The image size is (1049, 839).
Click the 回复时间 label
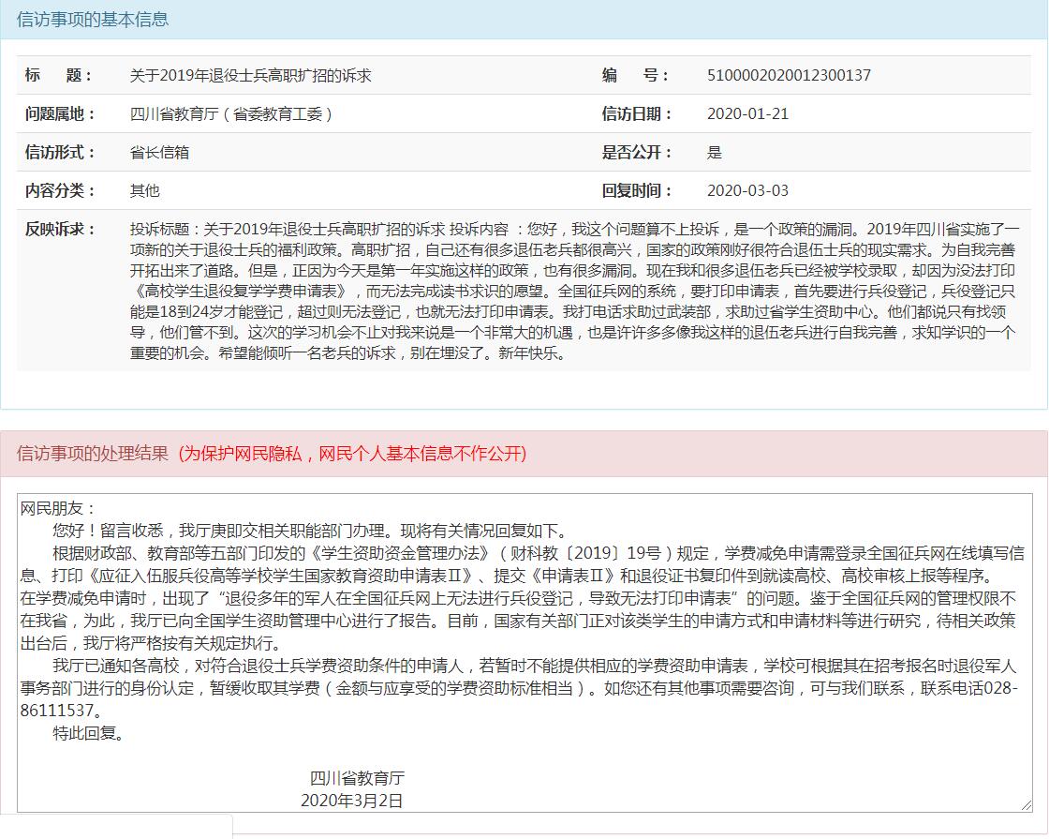[637, 191]
